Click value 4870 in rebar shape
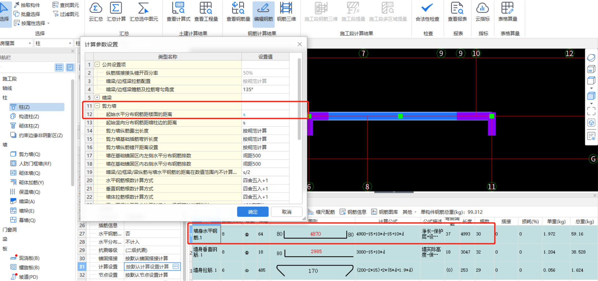 click(x=315, y=234)
